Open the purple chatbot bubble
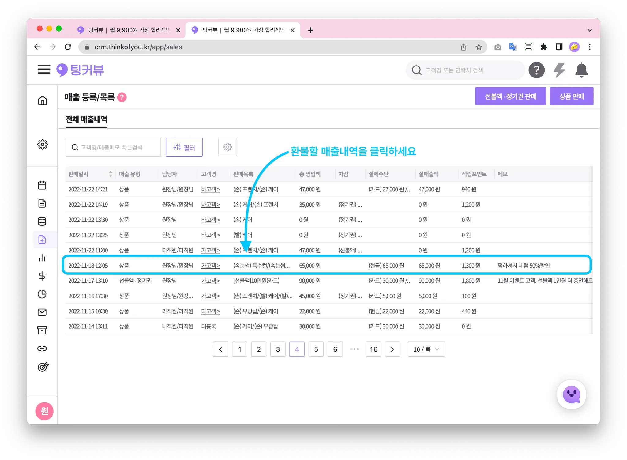The image size is (627, 460). (x=571, y=394)
